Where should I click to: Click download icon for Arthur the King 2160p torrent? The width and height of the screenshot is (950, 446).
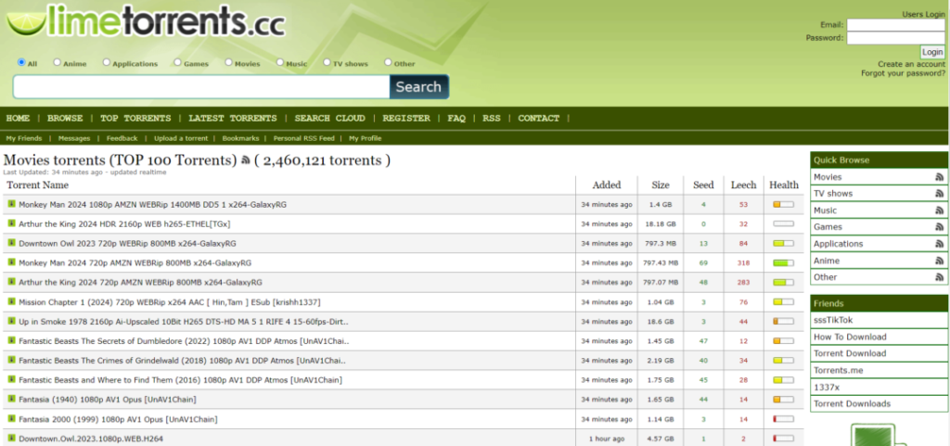(11, 223)
